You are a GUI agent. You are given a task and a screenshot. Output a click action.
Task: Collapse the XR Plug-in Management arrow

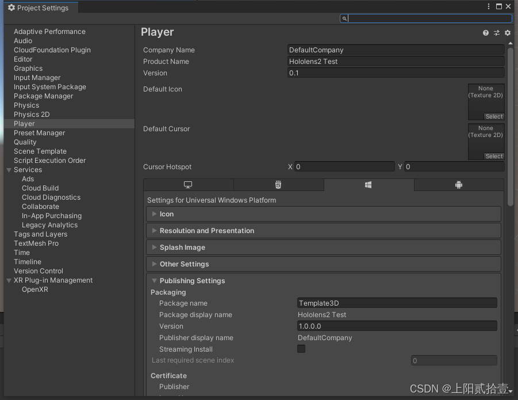click(9, 280)
